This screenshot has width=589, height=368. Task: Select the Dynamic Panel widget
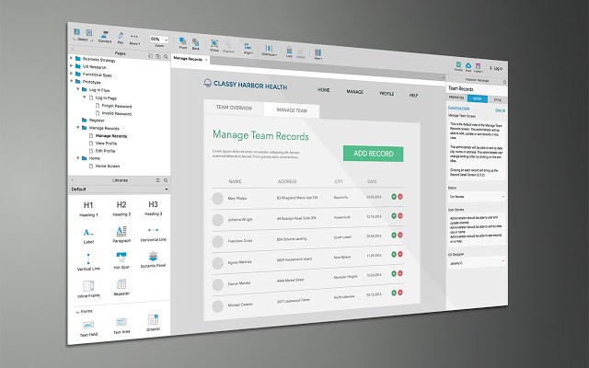coord(153,259)
